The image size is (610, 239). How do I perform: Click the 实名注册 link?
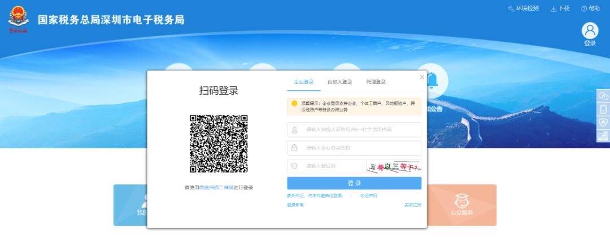click(412, 205)
